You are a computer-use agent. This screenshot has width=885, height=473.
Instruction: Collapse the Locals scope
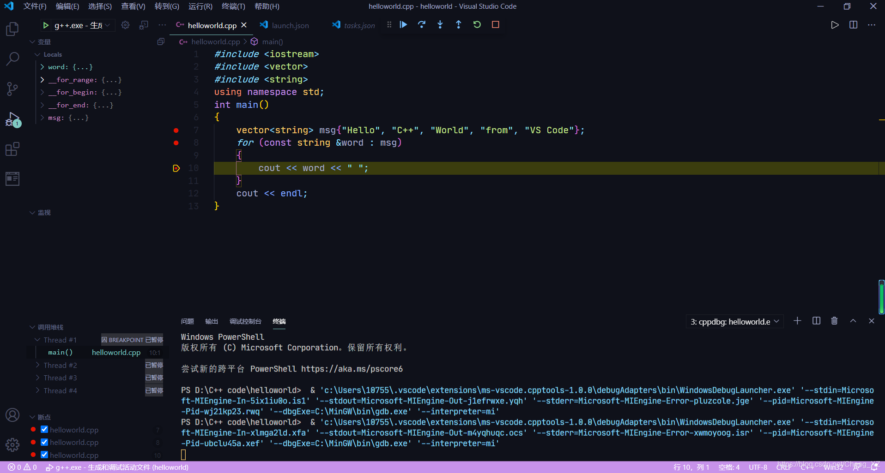[x=37, y=54]
